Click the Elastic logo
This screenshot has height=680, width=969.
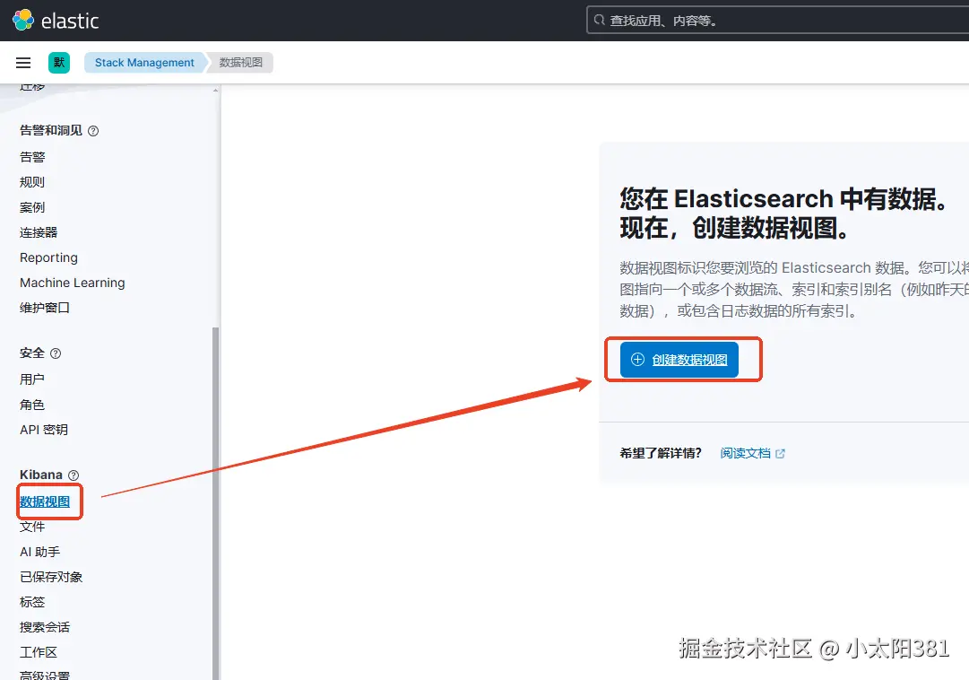coord(56,21)
